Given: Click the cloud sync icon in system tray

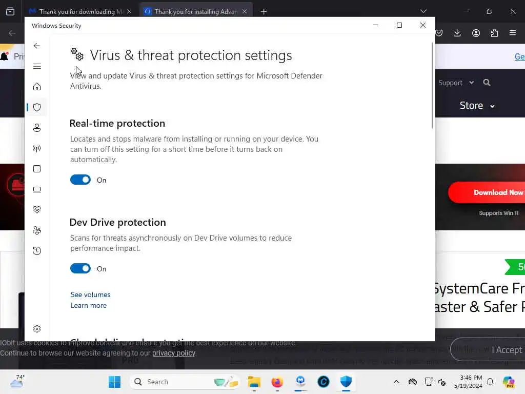Looking at the screenshot, I should pos(413,382).
